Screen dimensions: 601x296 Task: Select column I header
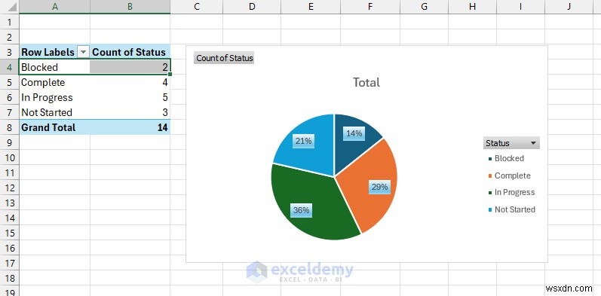[x=520, y=7]
